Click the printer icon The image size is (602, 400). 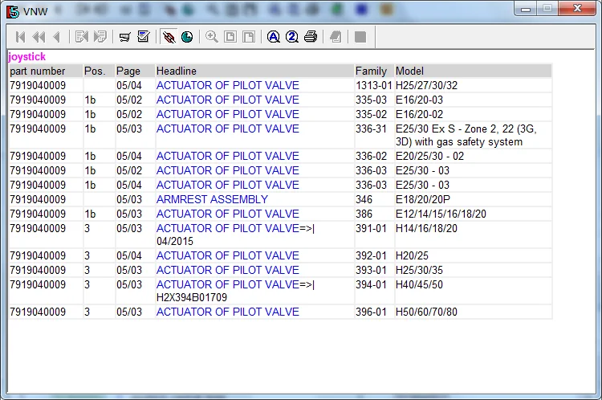(311, 37)
